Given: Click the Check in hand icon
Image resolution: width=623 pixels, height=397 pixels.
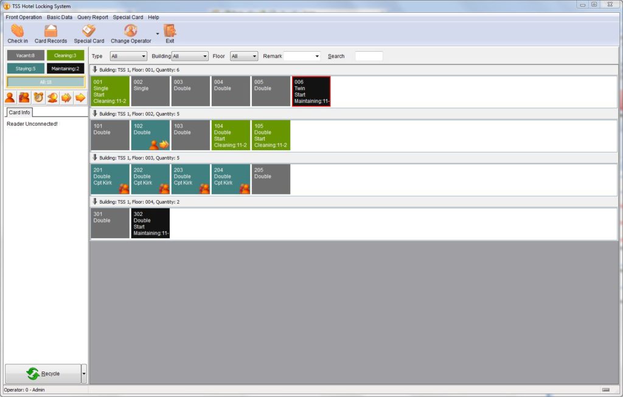Looking at the screenshot, I should [17, 30].
